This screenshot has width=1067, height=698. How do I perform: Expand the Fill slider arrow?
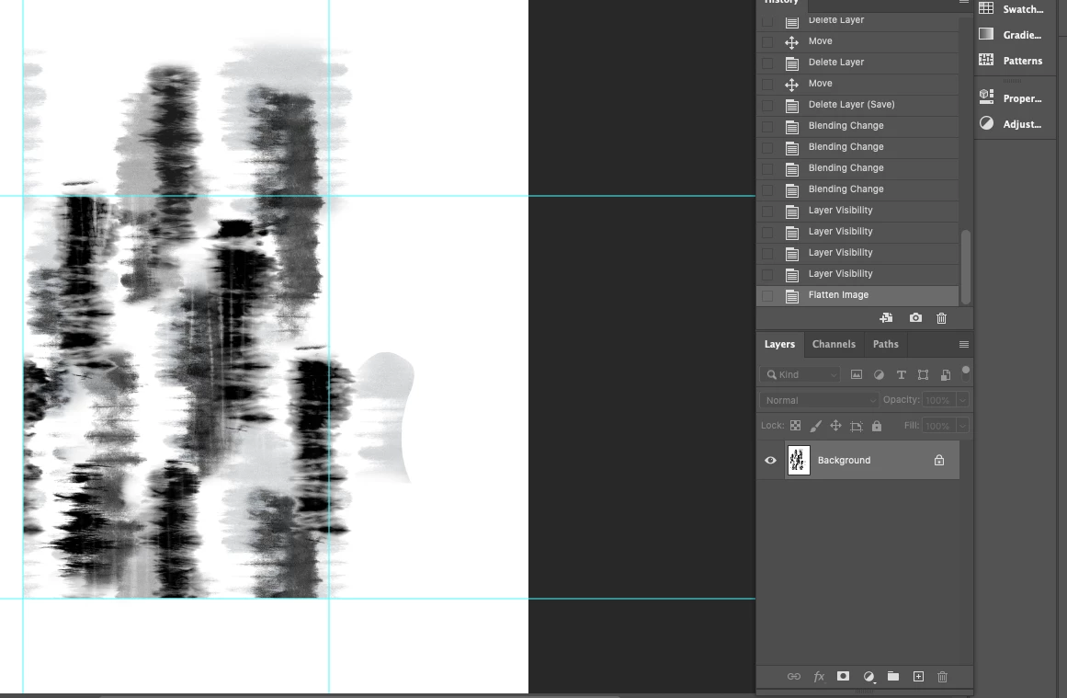click(x=962, y=427)
